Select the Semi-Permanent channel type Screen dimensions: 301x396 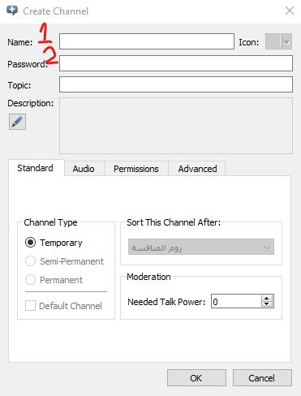pos(30,261)
